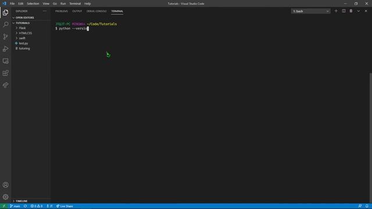Open the tutoring file
The height and width of the screenshot is (209, 372).
[31, 48]
